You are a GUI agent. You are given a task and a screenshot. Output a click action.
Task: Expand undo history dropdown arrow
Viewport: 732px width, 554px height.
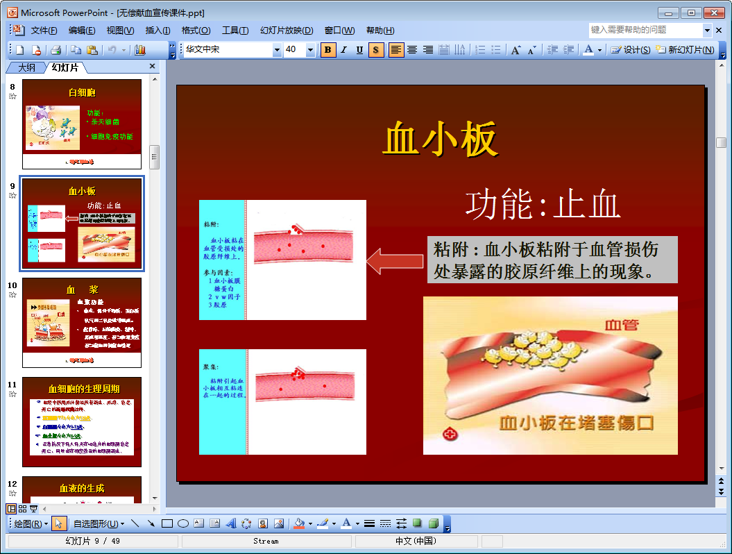[x=124, y=50]
